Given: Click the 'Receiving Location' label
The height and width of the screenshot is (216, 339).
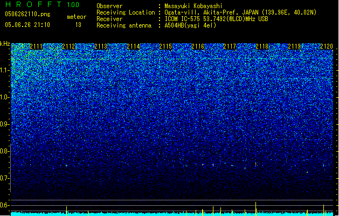Looking at the screenshot, I should (126, 12).
